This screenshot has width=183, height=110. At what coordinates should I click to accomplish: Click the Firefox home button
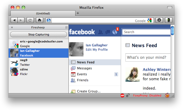pyautogui.click(x=39, y=20)
